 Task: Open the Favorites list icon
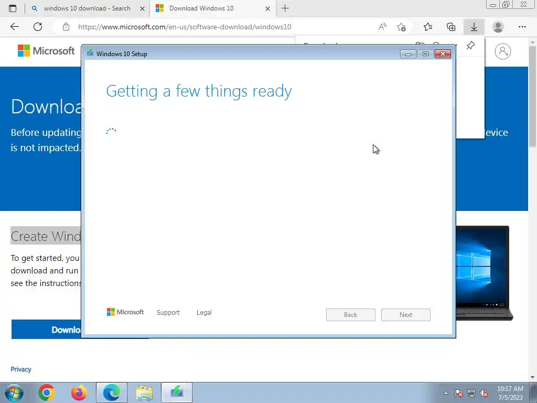click(x=428, y=27)
